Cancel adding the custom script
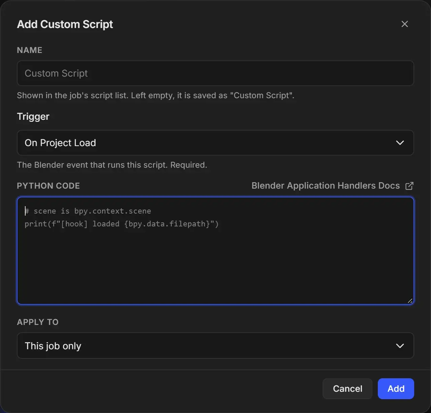 tap(347, 389)
